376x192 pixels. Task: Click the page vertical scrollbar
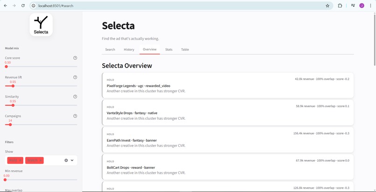pyautogui.click(x=375, y=40)
